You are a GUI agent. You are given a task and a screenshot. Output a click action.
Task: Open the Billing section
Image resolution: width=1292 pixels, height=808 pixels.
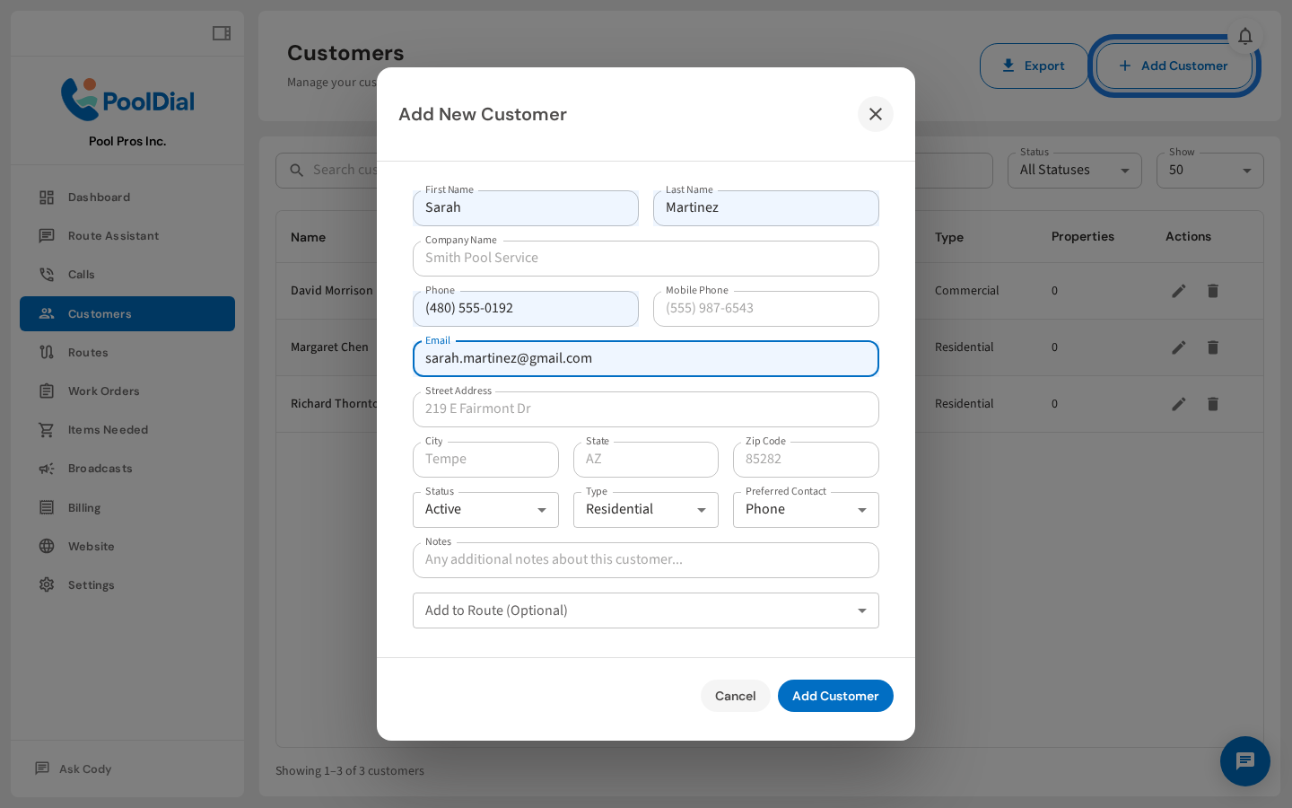83,507
